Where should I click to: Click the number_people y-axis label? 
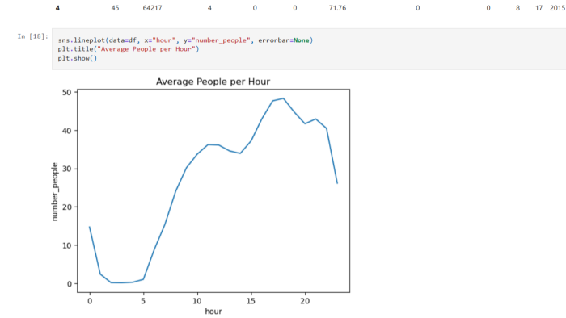pyautogui.click(x=54, y=191)
